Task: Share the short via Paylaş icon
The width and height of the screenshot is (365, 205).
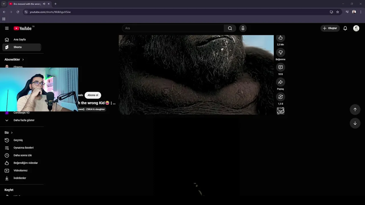Action: [281, 82]
